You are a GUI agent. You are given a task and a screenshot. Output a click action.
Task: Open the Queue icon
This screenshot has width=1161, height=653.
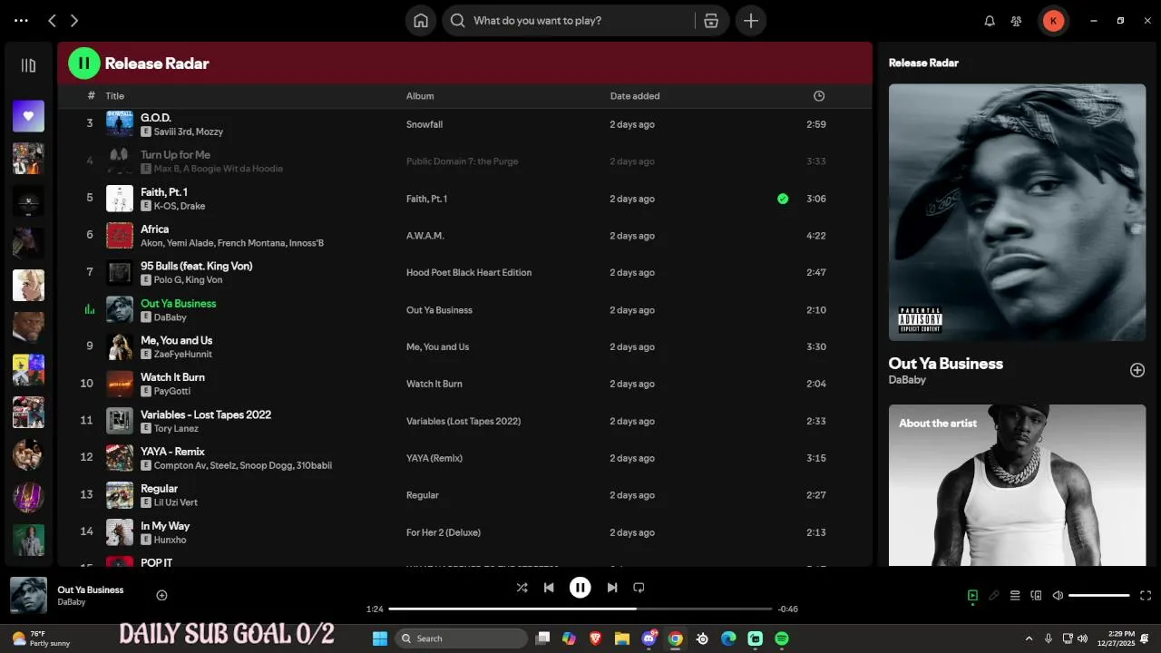coord(1015,596)
